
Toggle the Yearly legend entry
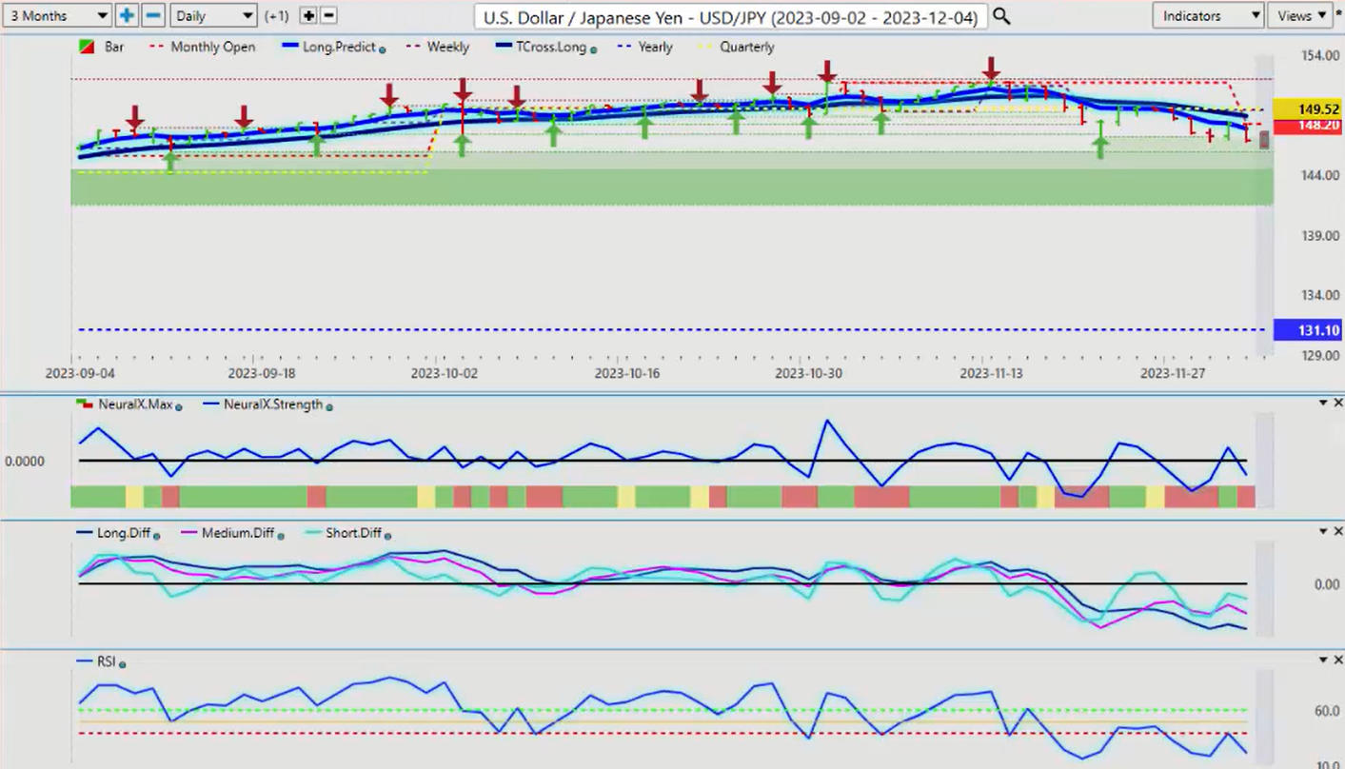point(646,47)
